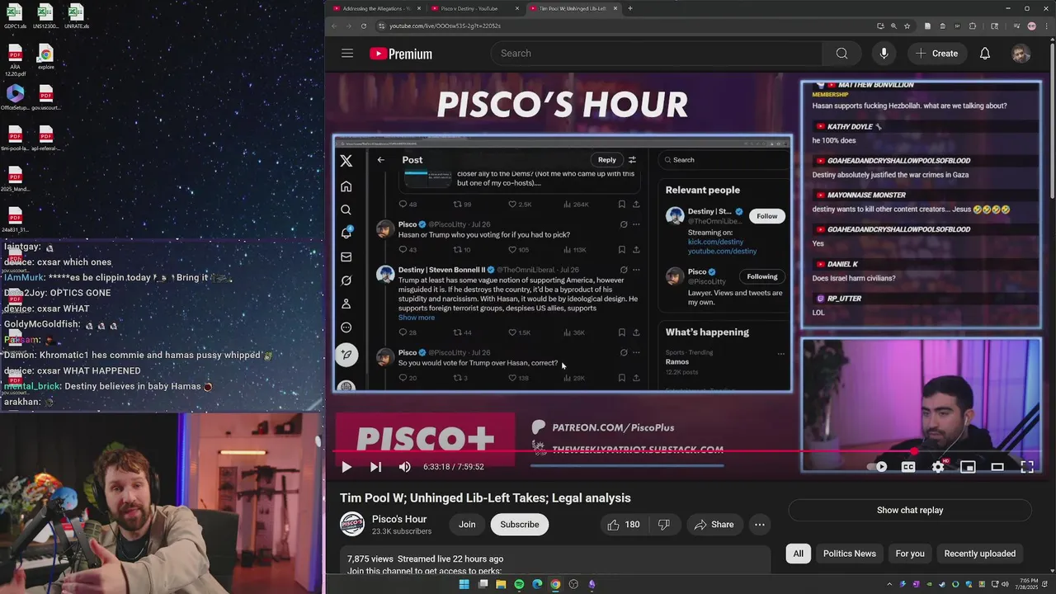The width and height of the screenshot is (1056, 594).
Task: Toggle the autoplay switch in player
Action: [x=878, y=467]
